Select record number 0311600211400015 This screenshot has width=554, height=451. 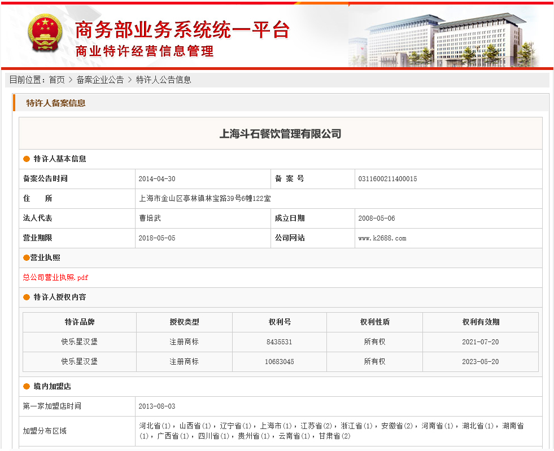click(x=387, y=179)
